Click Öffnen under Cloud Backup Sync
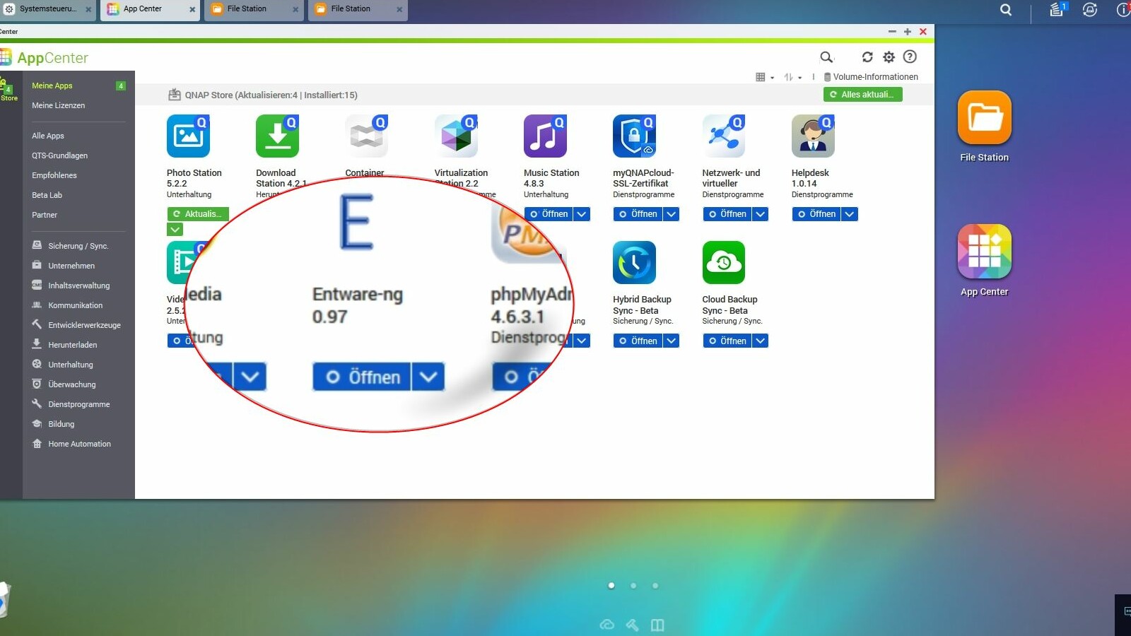 tap(727, 341)
